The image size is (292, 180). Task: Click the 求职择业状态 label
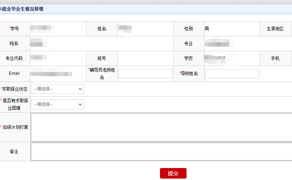(14, 89)
